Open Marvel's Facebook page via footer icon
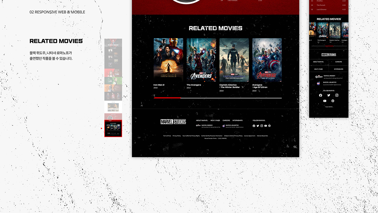Screen dimensions: 378x213 (254, 126)
